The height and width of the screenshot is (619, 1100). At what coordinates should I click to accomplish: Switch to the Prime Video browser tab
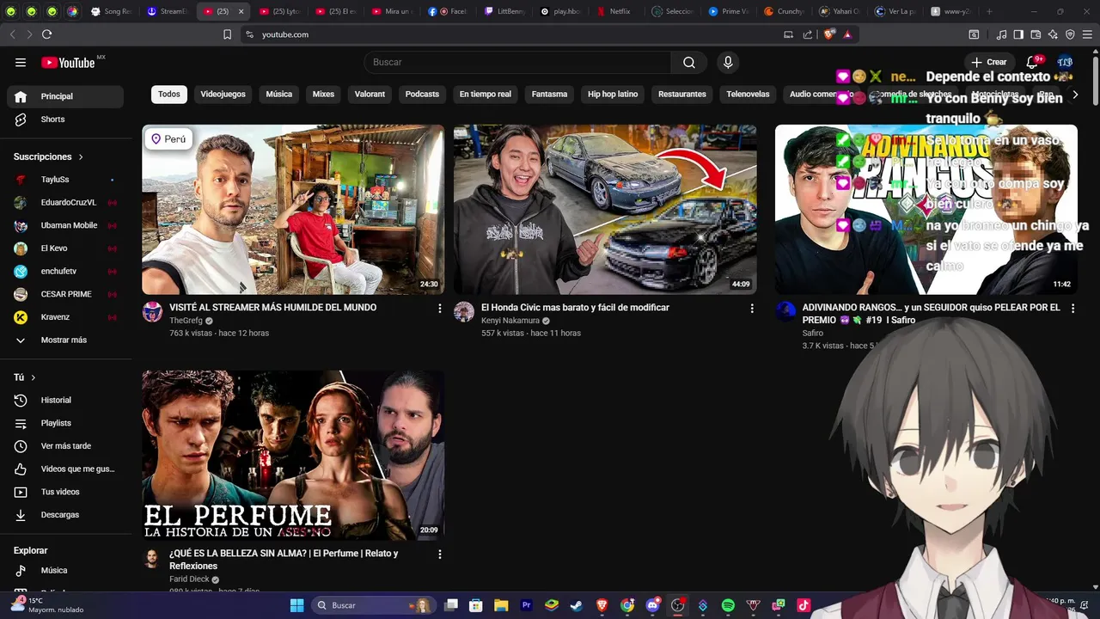point(729,11)
